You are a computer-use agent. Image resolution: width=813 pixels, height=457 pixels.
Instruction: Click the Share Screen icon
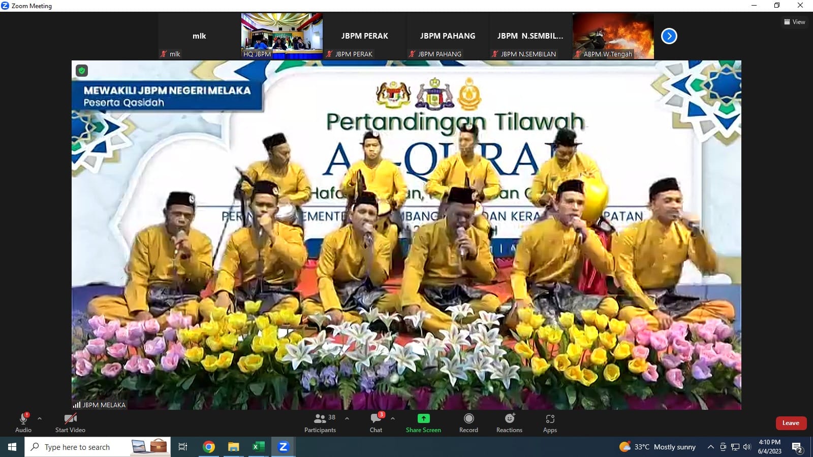423,418
